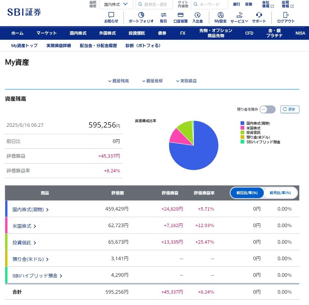Screen dimensions: 309x305
Task: Toggle the 預り金を除外 switch
Action: pos(267,110)
